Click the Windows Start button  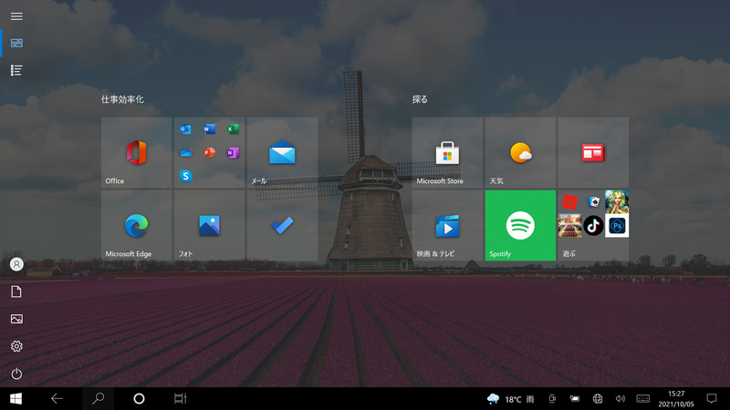click(16, 399)
